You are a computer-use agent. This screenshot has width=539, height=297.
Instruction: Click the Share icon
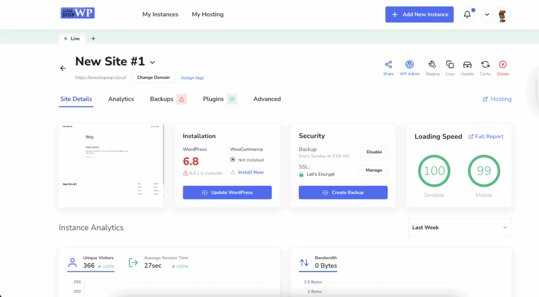(388, 65)
